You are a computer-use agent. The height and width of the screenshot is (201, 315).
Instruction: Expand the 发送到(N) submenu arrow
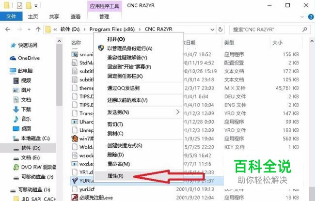coord(178,112)
